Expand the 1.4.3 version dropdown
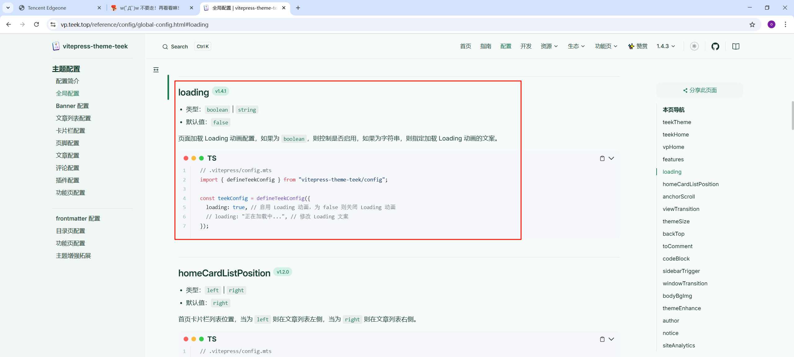This screenshot has width=794, height=357. (x=666, y=46)
